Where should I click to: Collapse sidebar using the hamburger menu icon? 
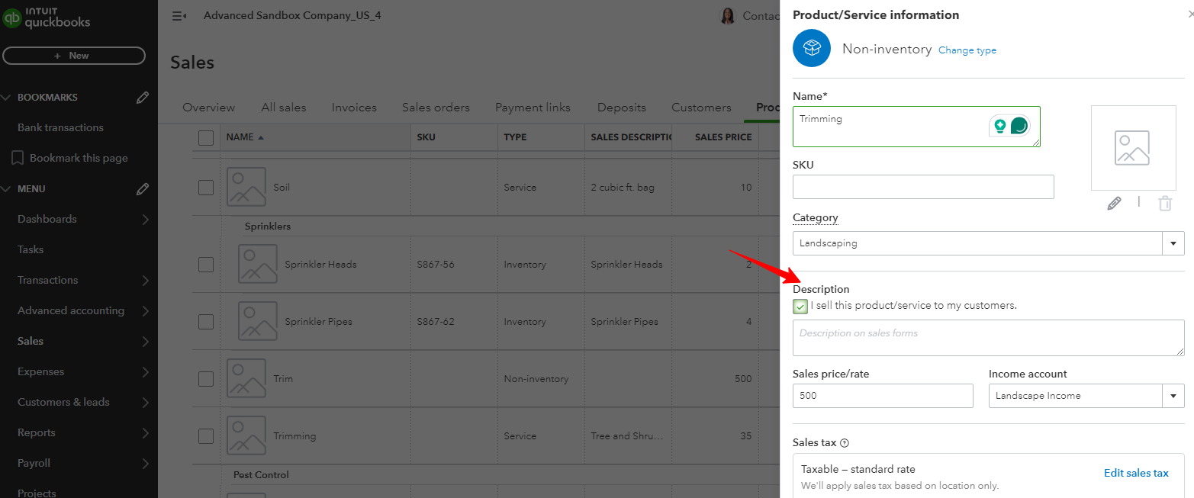(179, 16)
